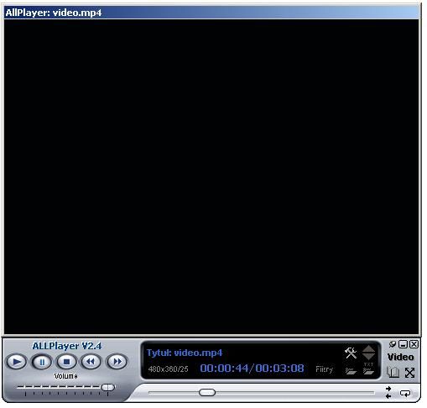Click the black video display area
This screenshot has height=408, width=427.
(x=211, y=176)
